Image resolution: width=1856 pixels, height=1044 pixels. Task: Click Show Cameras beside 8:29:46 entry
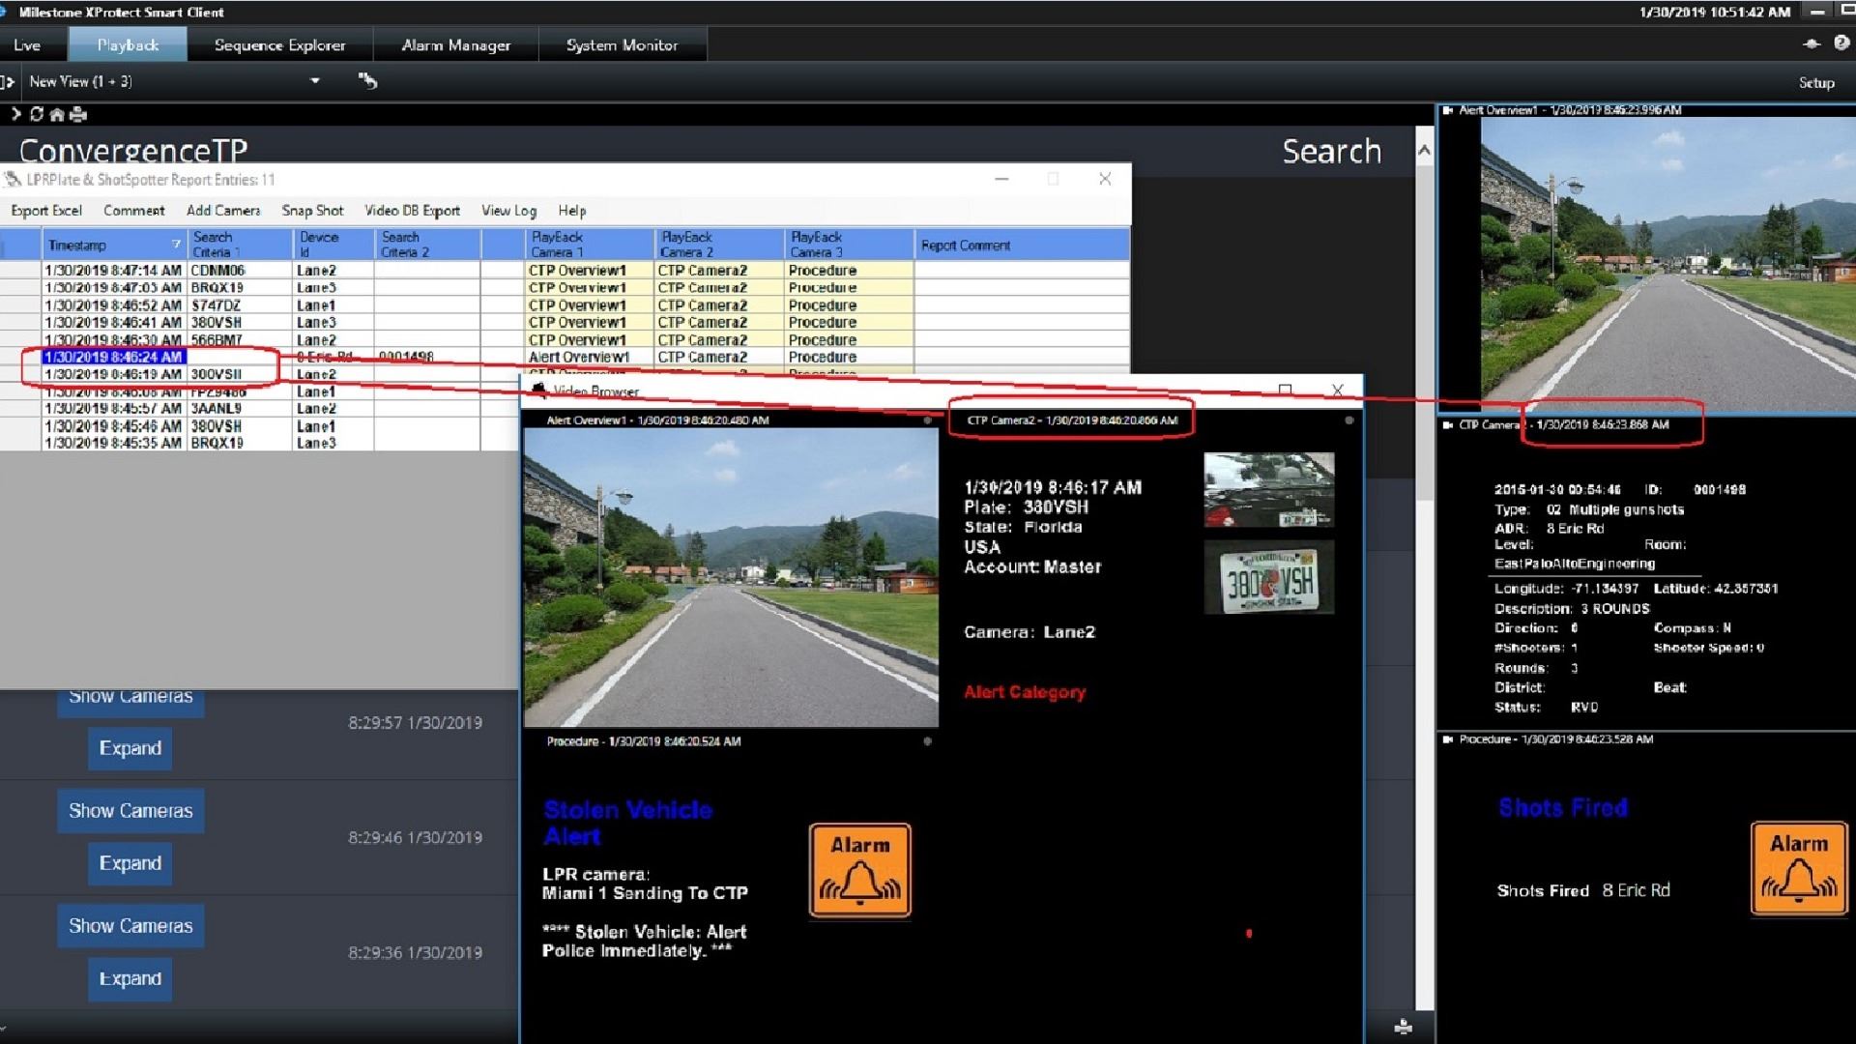[130, 811]
